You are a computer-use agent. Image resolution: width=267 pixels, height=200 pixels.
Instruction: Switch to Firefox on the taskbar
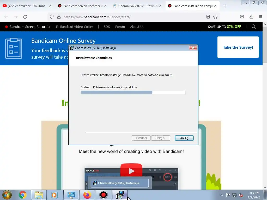coord(87,195)
